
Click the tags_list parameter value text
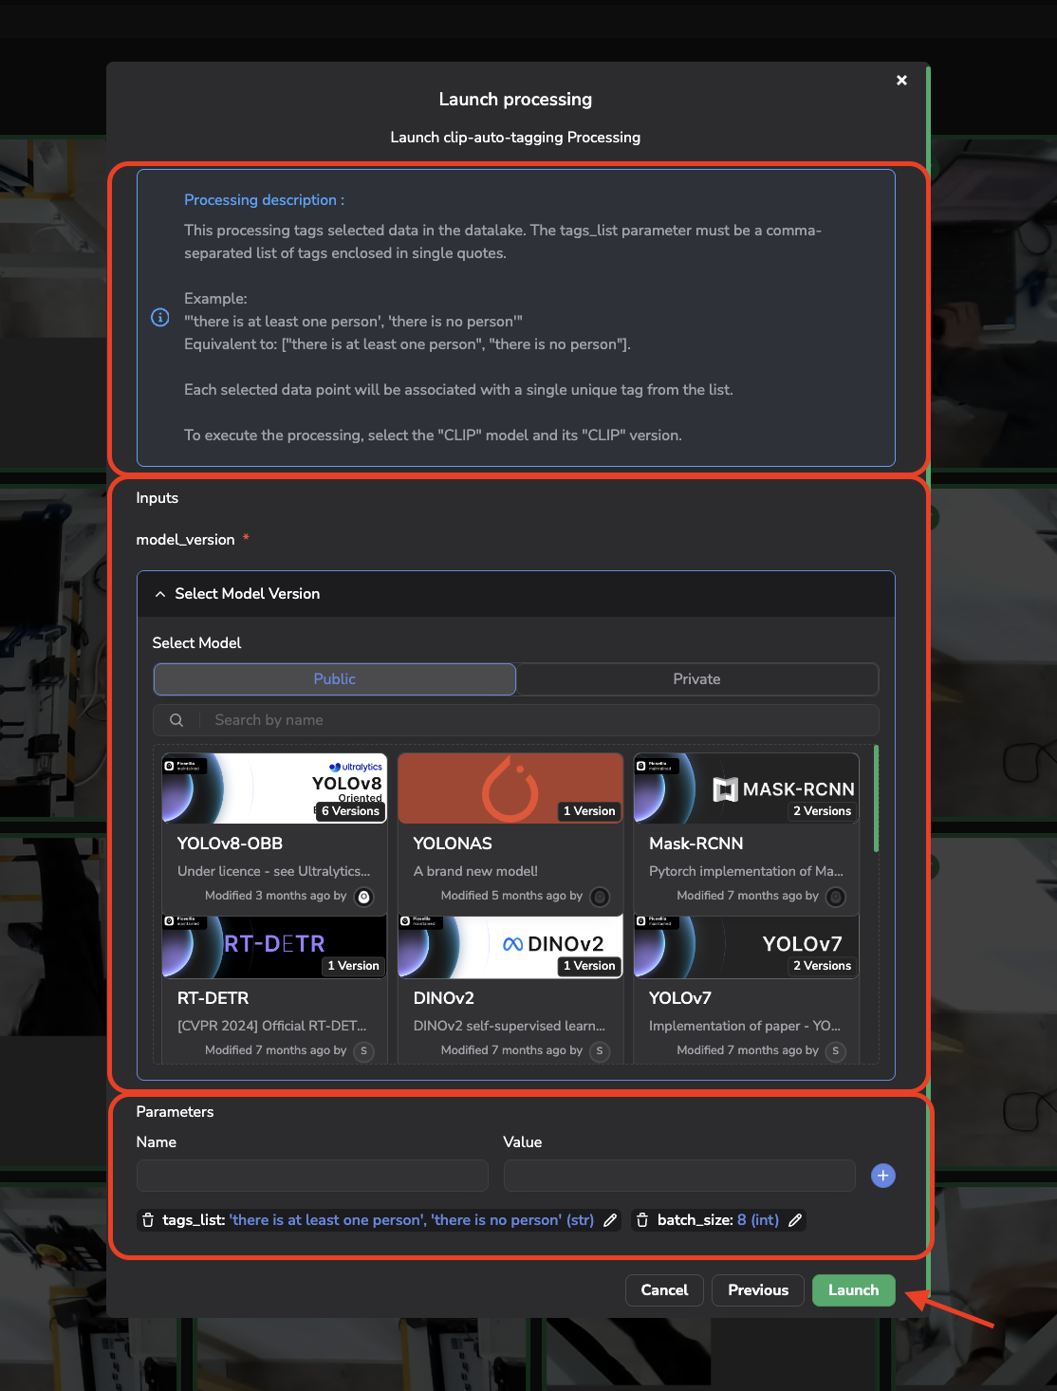pos(412,1220)
